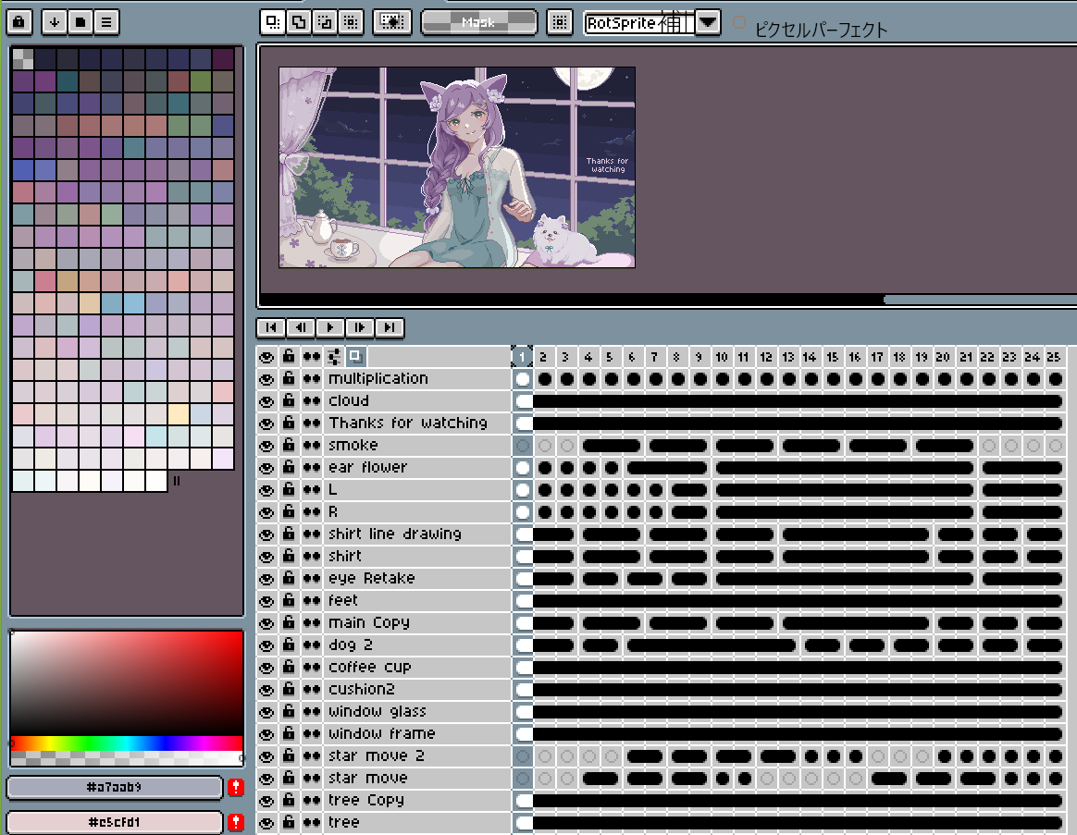Toggle continuous cels on star move layer
1077x835 pixels.
312,778
